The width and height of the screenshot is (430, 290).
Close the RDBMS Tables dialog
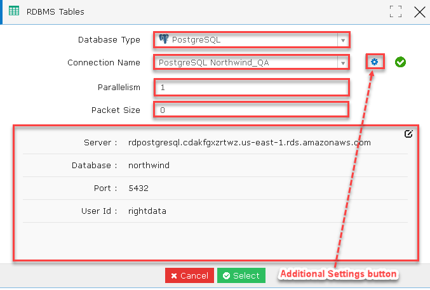420,12
